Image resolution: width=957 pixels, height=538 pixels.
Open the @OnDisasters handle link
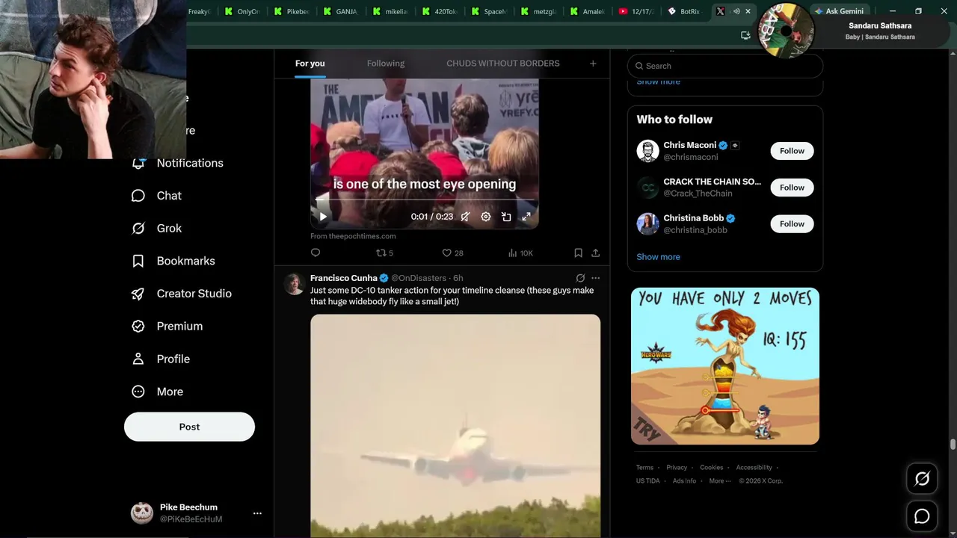tap(419, 278)
